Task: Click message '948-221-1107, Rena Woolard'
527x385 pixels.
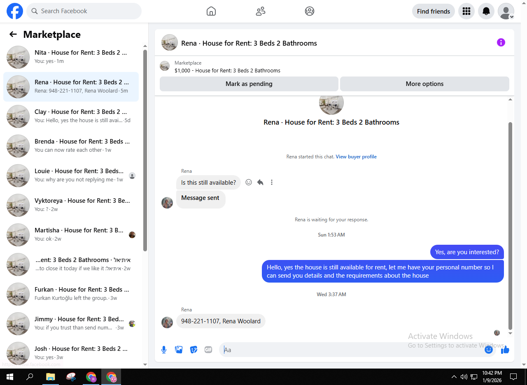Action: pos(221,321)
